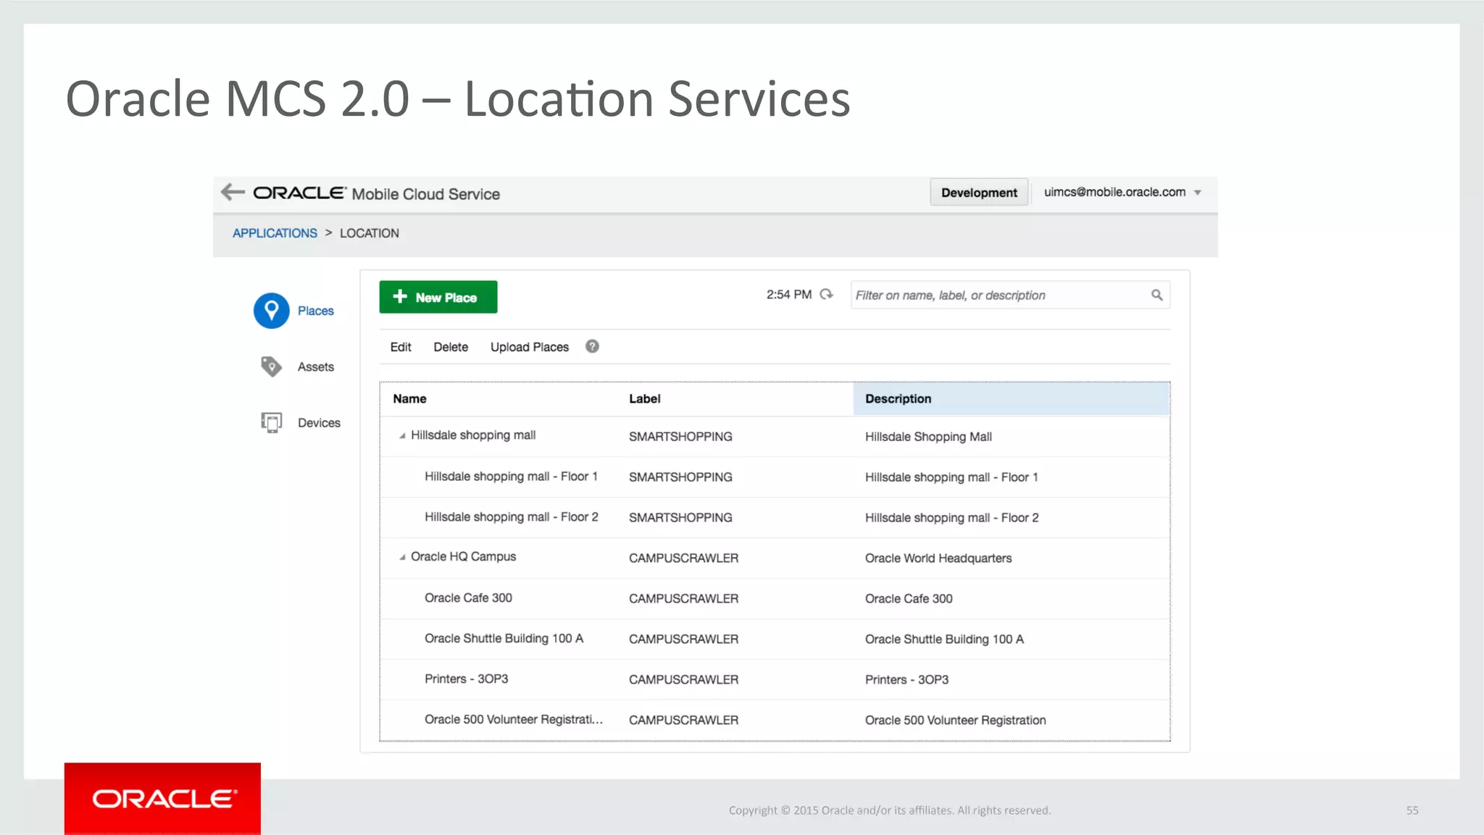Select the Hillsdale shopping mall - Floor 2 row name
The height and width of the screenshot is (835, 1484).
tap(511, 516)
